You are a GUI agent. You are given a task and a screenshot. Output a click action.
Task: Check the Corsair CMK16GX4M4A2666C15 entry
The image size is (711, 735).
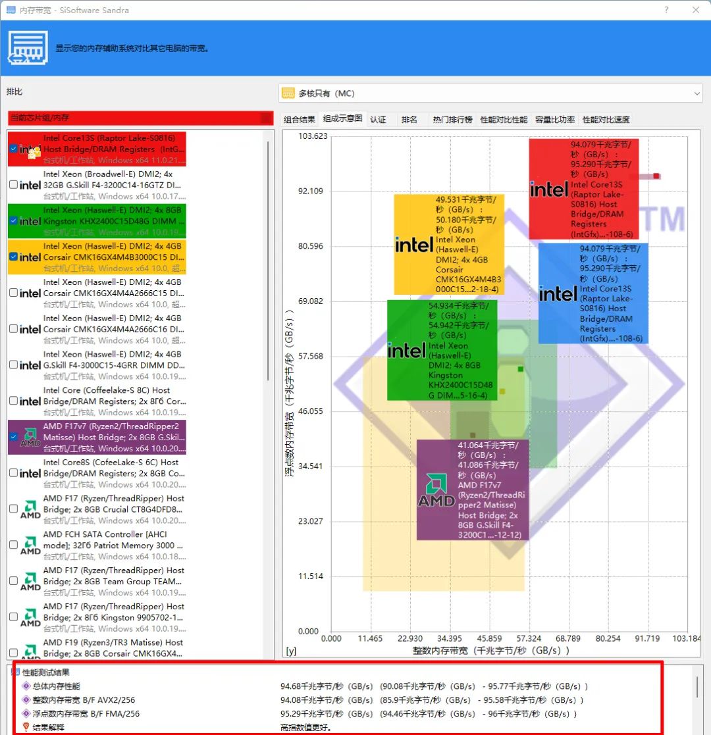tap(14, 293)
